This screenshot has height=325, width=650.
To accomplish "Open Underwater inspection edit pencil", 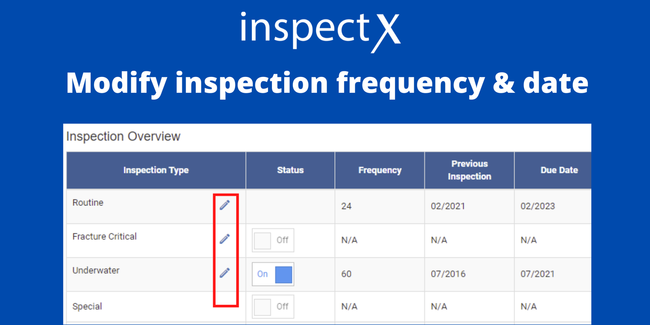I will 225,273.
